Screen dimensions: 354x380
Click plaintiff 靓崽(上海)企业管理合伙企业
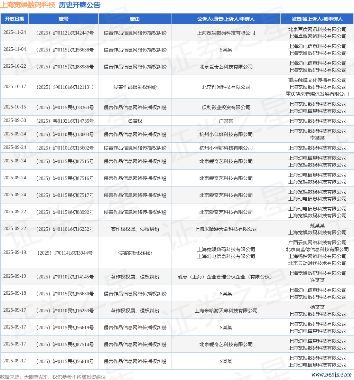coord(226,277)
